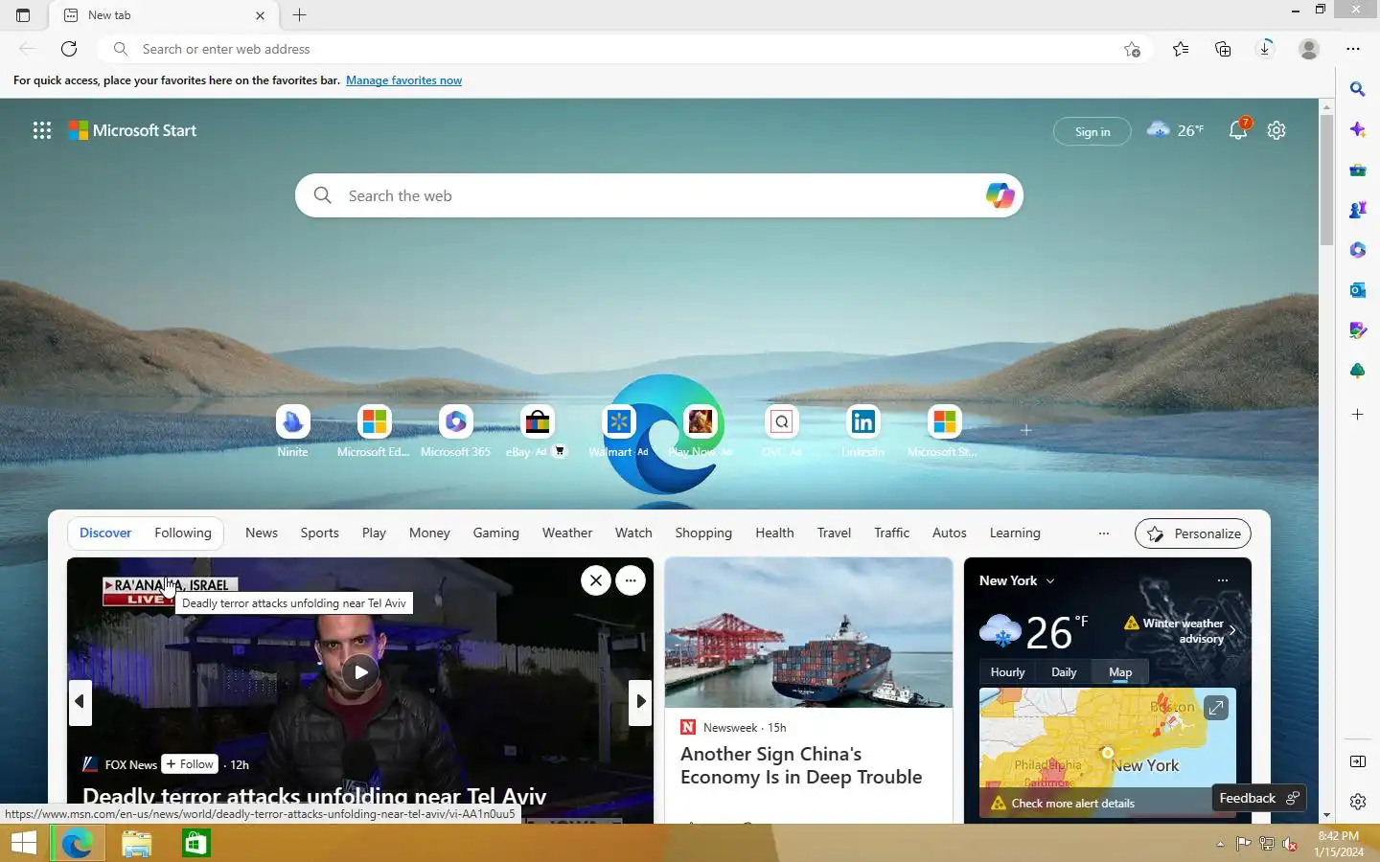Click Check more alert details

1072,804
